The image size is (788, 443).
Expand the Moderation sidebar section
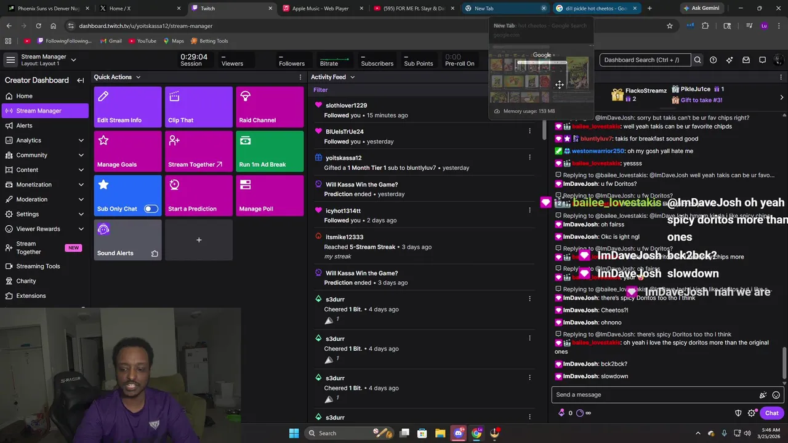(81, 199)
